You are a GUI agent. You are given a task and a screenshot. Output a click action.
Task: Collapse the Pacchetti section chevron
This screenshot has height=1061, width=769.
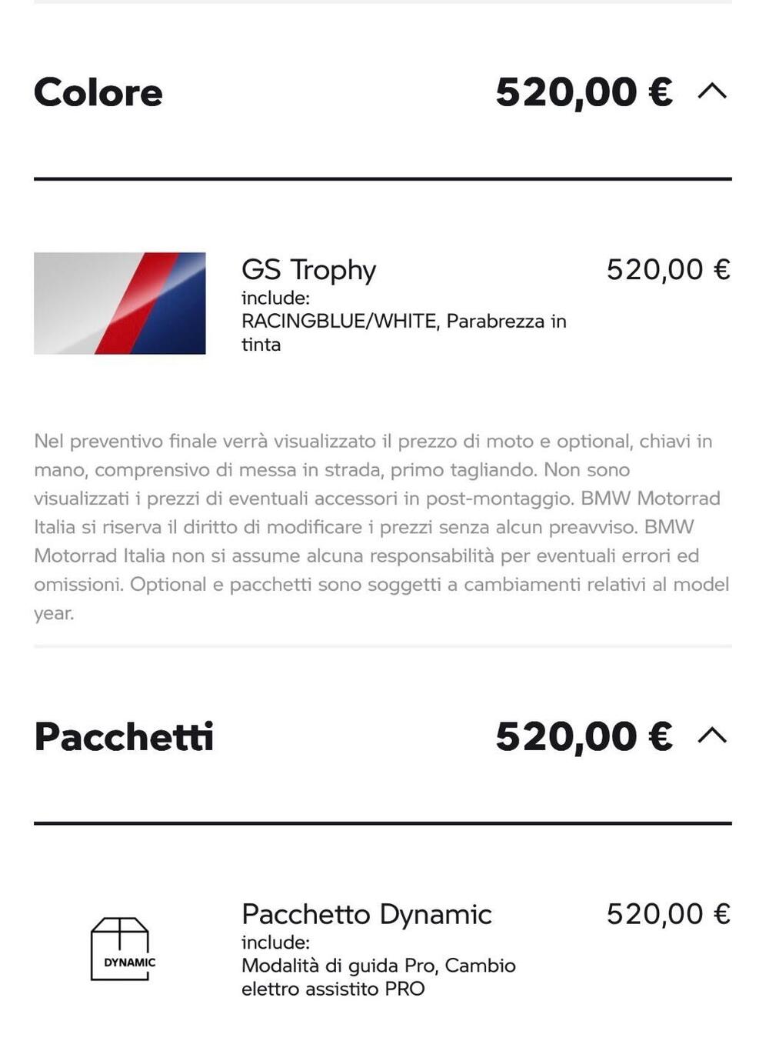click(711, 736)
